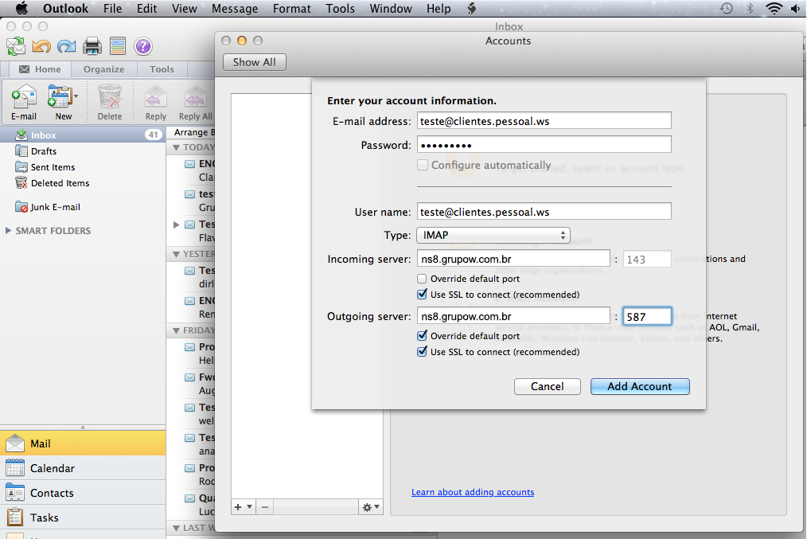Click the Bluetooth icon in menu bar

pyautogui.click(x=750, y=8)
